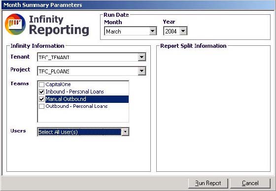
Task: Click the Run Report button
Action: coord(208,183)
